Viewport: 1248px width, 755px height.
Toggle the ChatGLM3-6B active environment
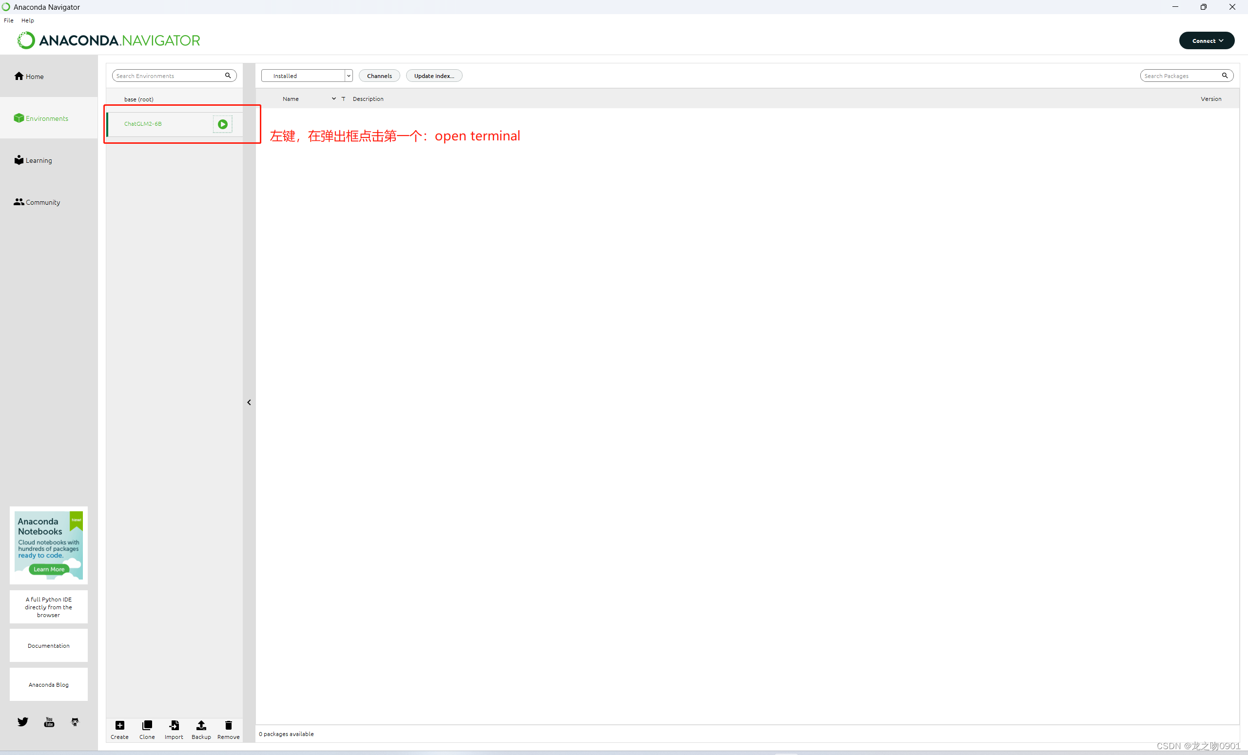click(x=223, y=124)
